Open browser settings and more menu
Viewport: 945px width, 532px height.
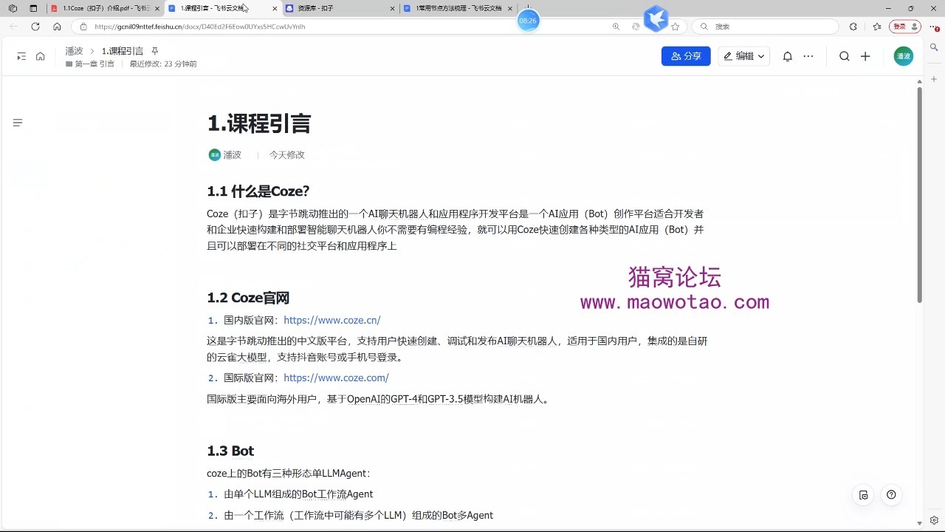coord(933,27)
